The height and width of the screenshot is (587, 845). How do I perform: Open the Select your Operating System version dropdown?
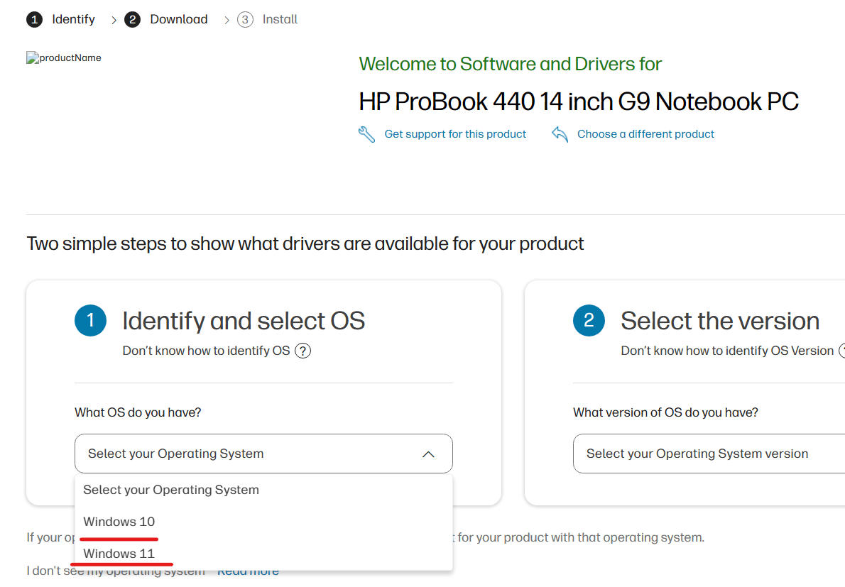point(709,454)
